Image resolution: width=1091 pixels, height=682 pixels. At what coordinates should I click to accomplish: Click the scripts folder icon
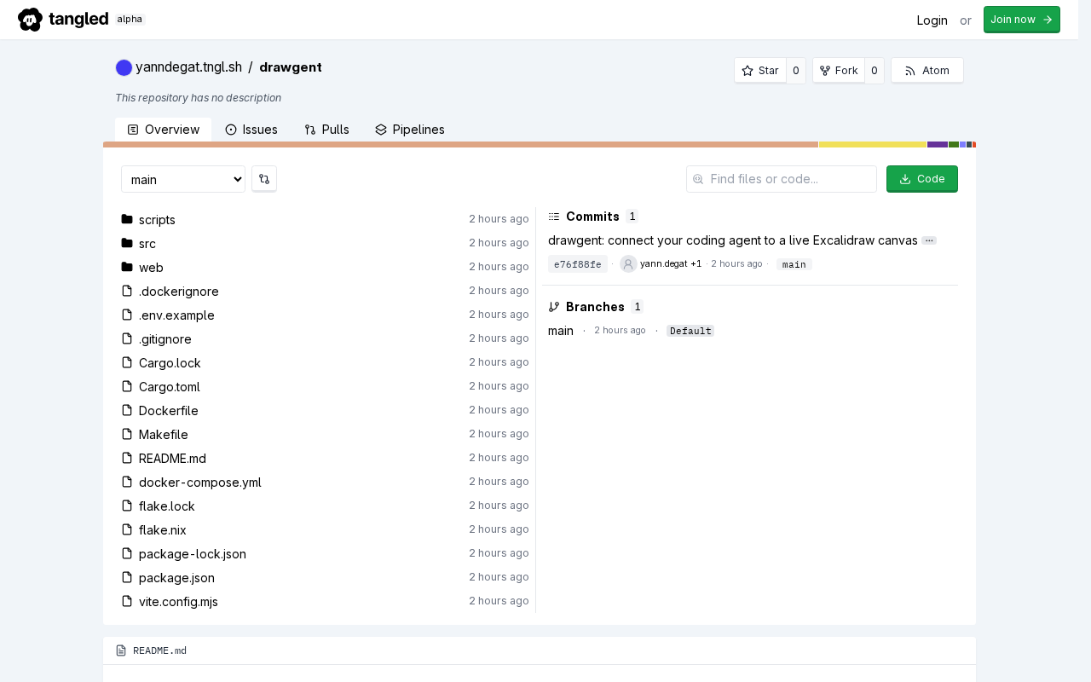127,219
